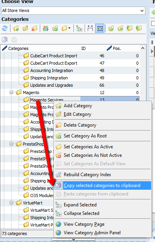Toggle the highlighted fit-view toolbar button
This screenshot has height=242, width=155.
(x=100, y=28)
